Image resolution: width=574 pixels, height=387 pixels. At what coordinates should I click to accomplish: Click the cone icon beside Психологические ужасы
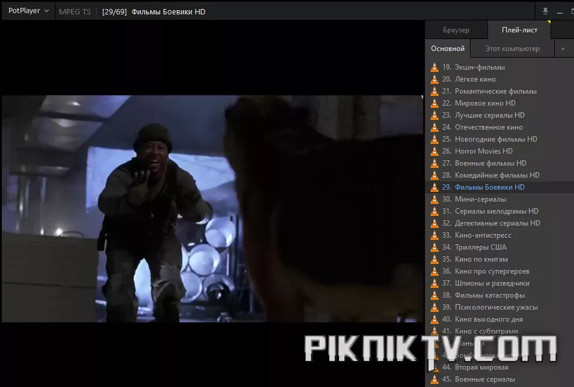point(435,307)
